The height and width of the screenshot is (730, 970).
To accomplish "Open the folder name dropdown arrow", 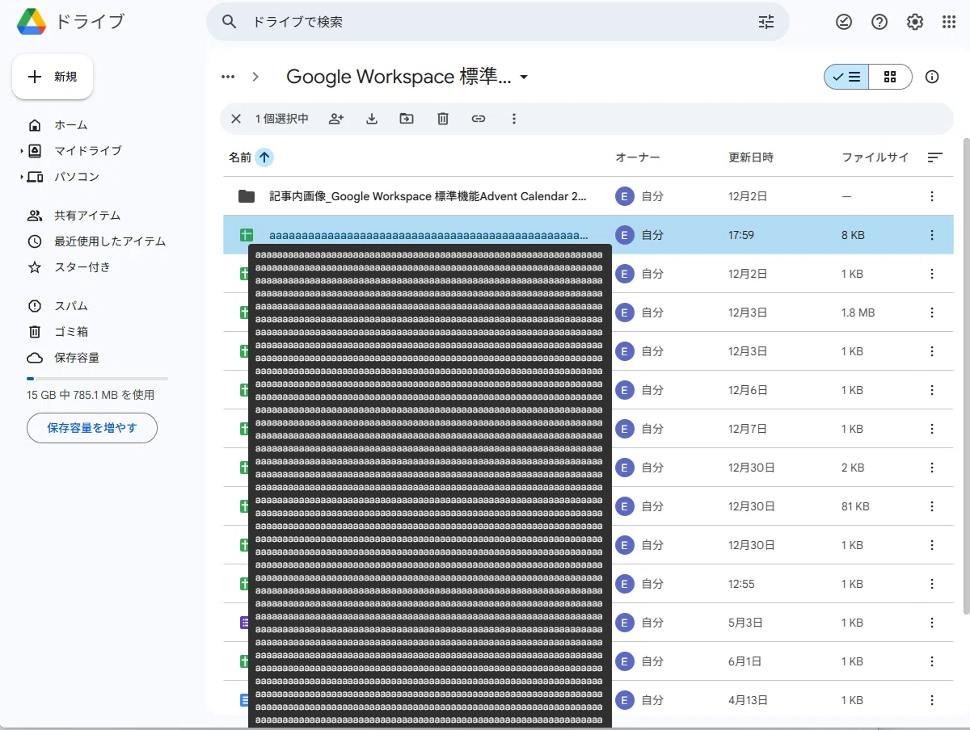I will click(x=524, y=78).
